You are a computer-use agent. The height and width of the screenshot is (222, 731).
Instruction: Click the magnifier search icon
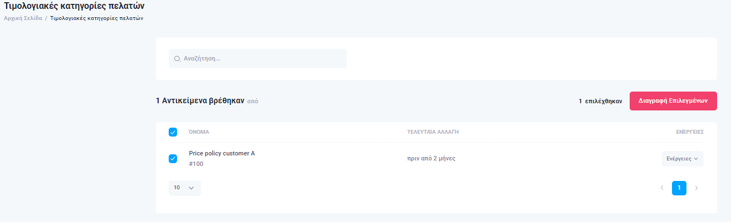[177, 59]
